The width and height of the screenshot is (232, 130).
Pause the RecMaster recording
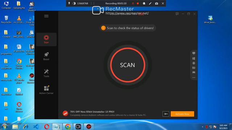(x=133, y=3)
